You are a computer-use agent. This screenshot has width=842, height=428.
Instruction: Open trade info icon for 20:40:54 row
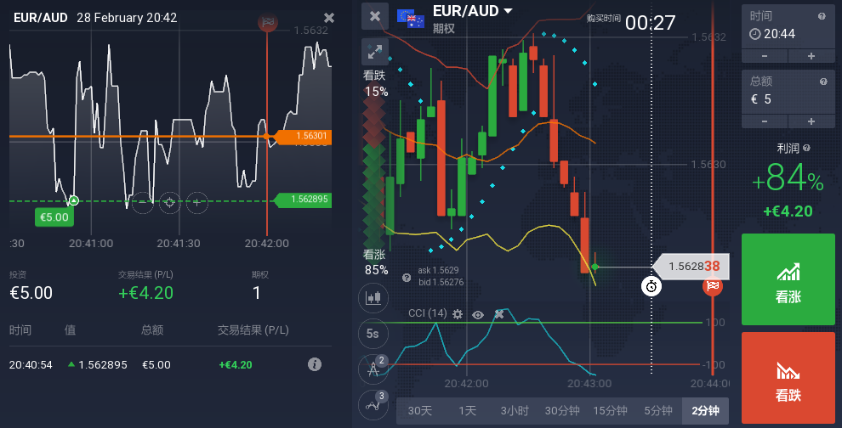point(315,364)
